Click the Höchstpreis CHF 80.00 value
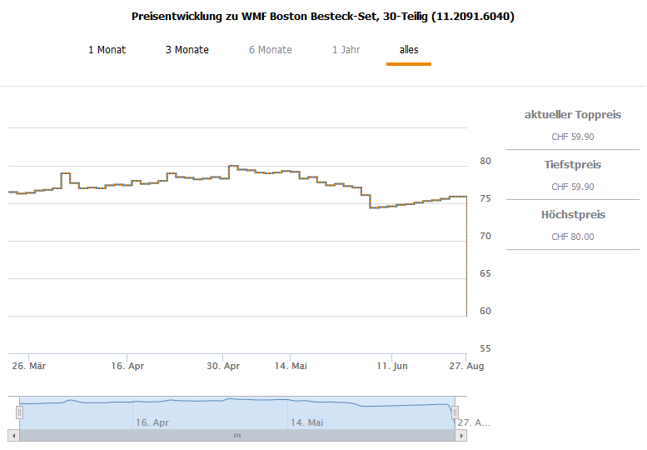Screen dimensions: 647x450 tap(573, 237)
